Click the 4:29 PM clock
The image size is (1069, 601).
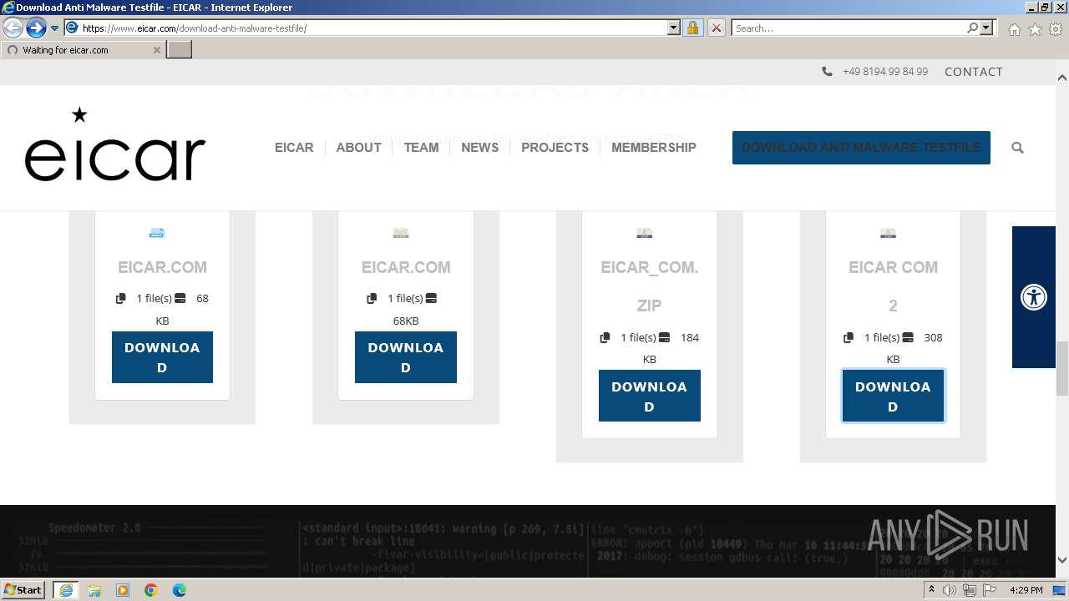1026,590
